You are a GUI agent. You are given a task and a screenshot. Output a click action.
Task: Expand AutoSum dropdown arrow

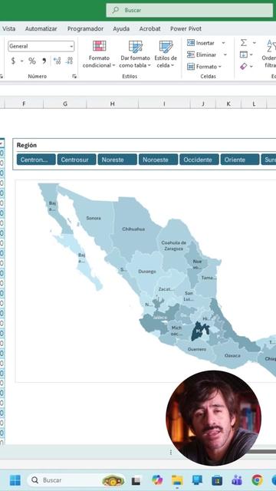point(254,43)
